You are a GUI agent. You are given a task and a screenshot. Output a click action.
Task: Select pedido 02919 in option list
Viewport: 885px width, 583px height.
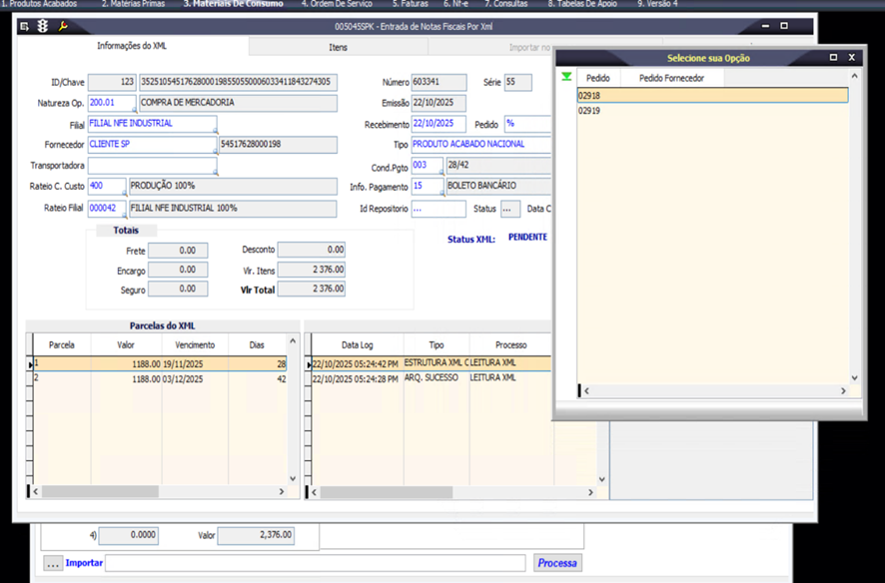[712, 111]
